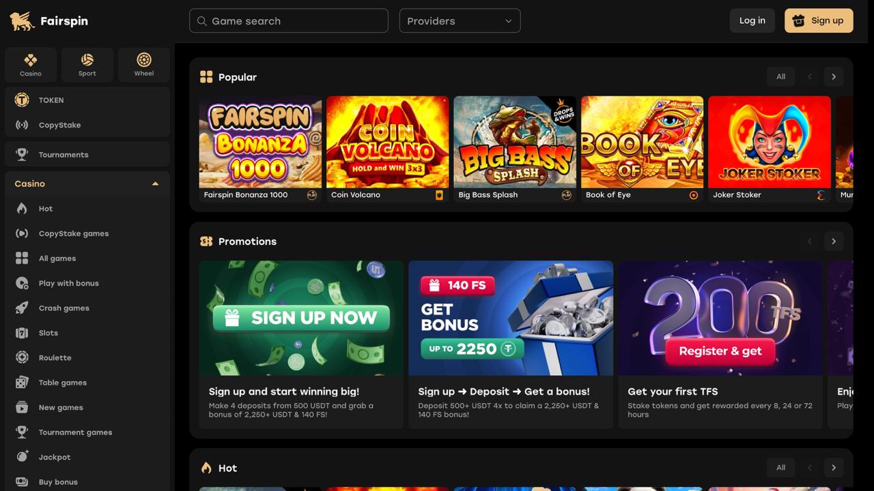Go to next Popular games page

(834, 76)
